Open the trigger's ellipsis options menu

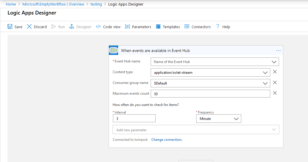[x=278, y=51]
